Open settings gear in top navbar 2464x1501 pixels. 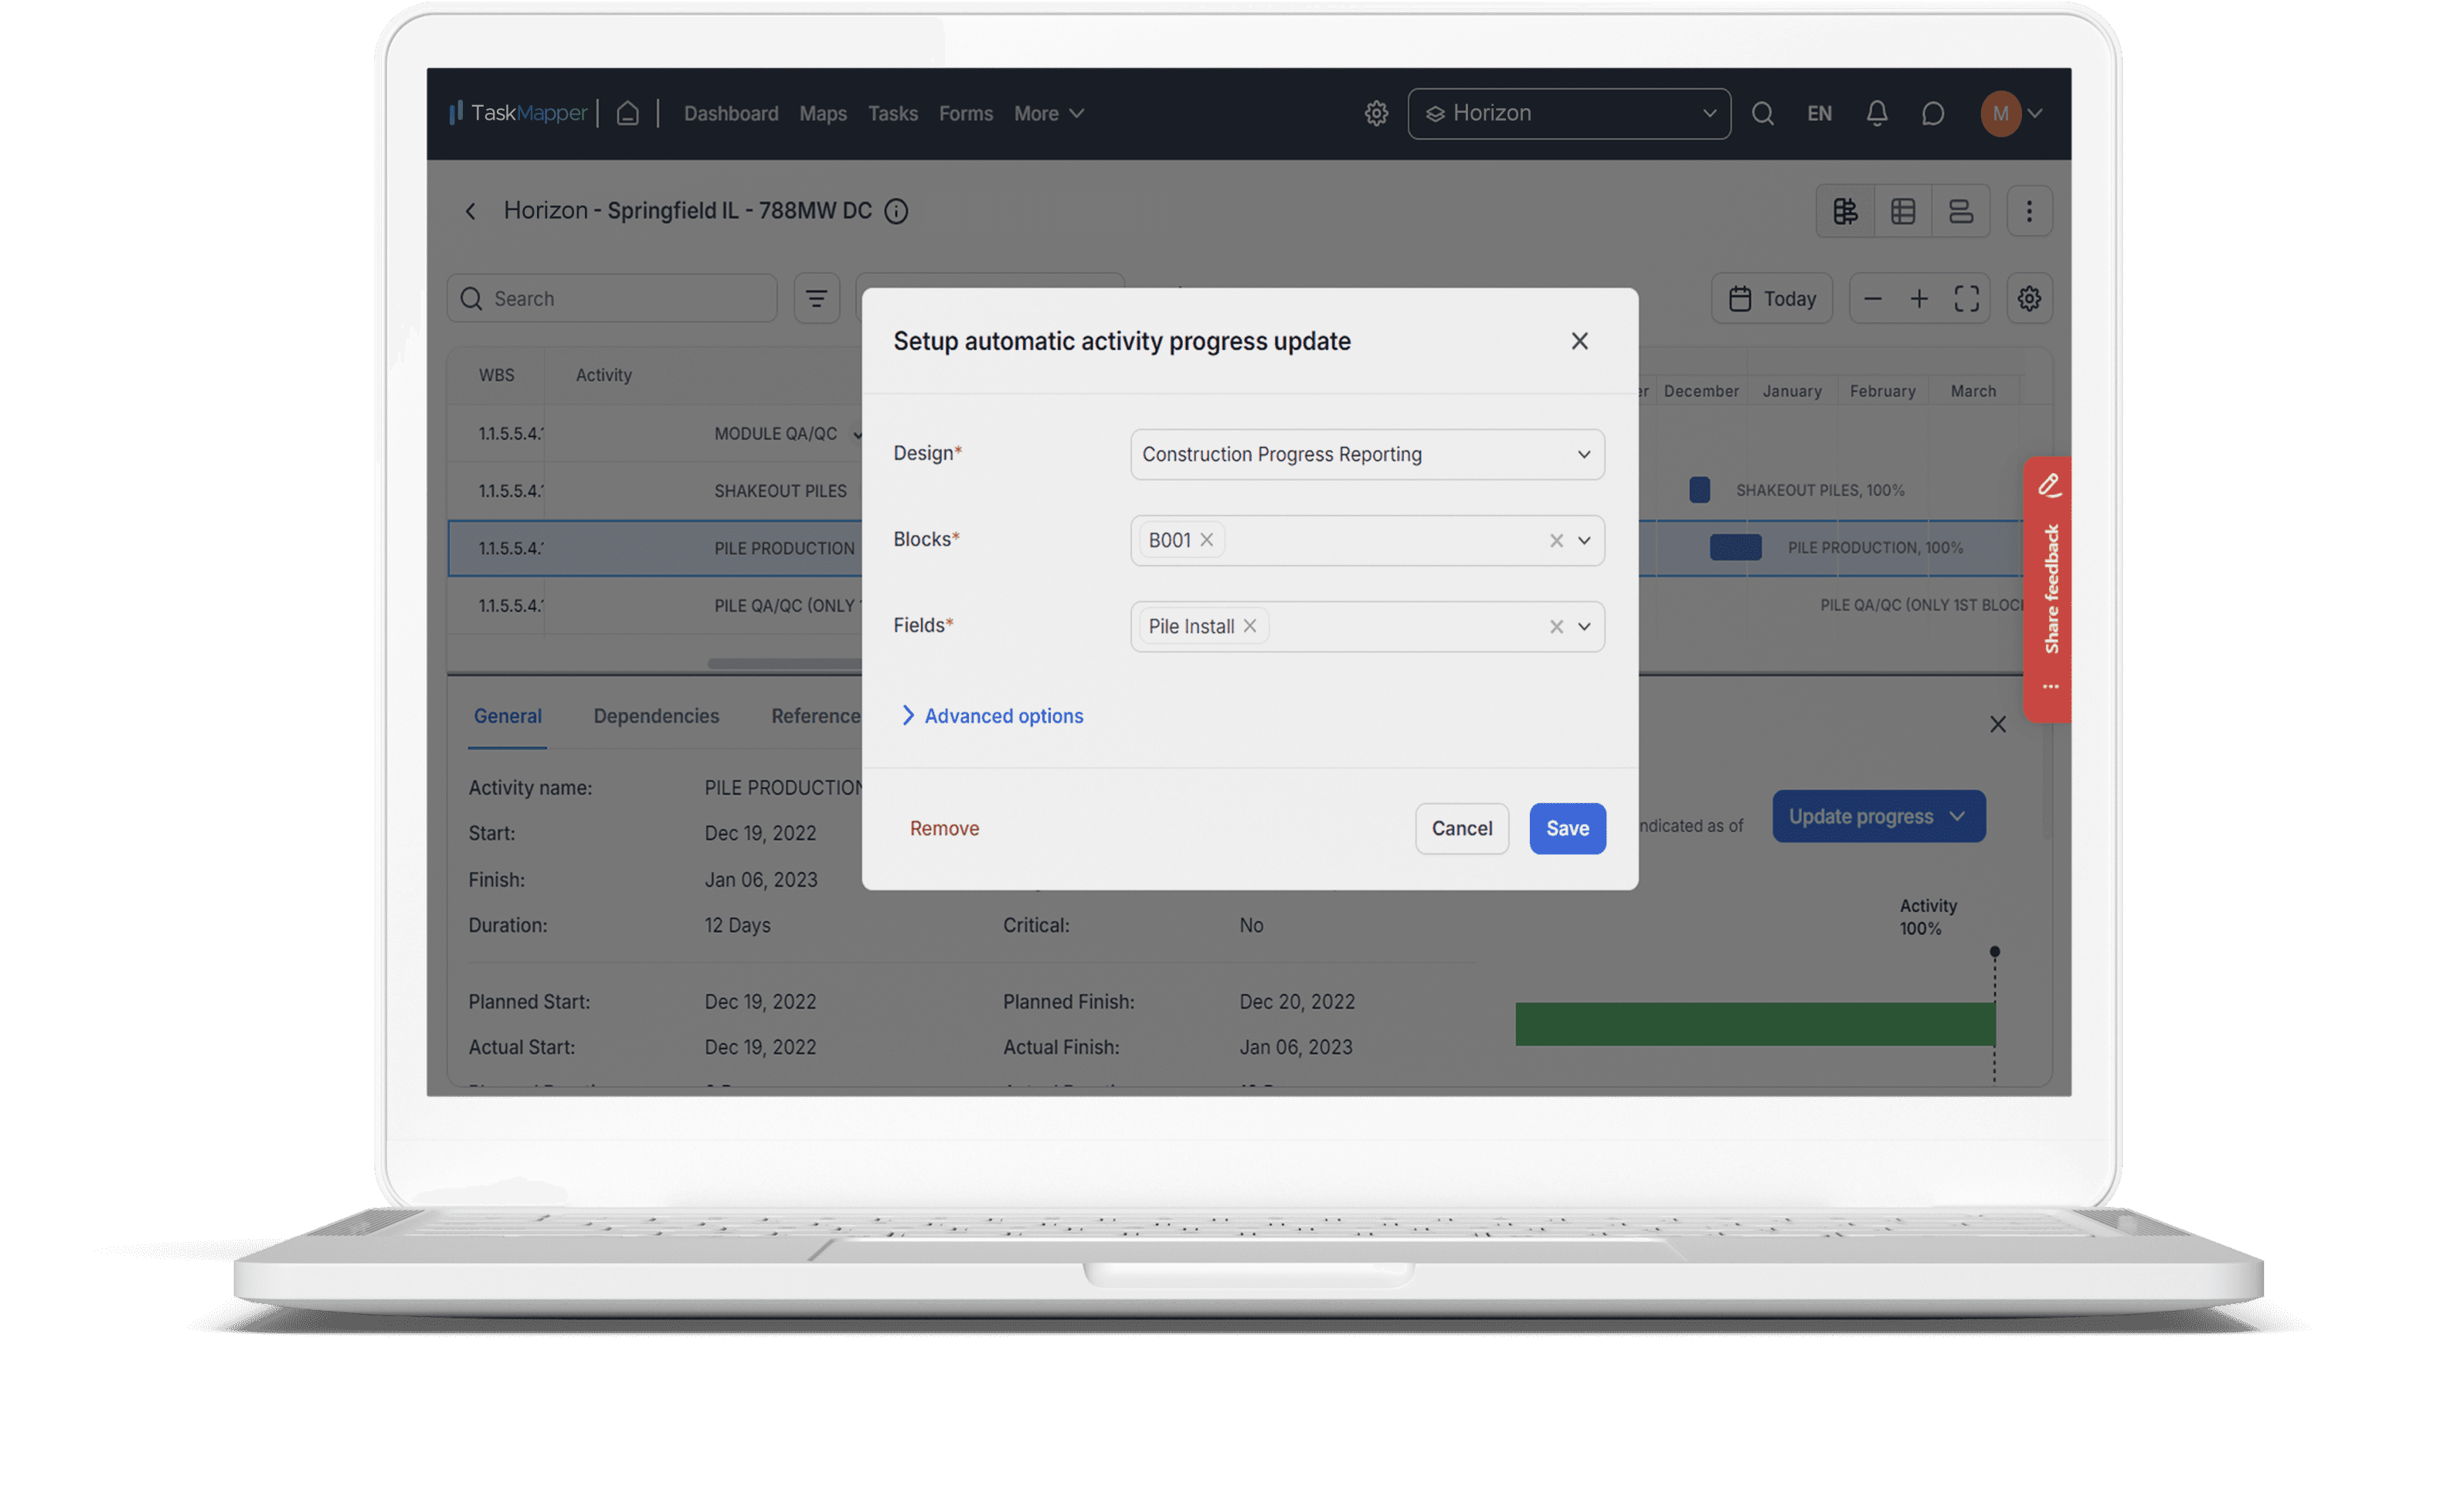1376,113
